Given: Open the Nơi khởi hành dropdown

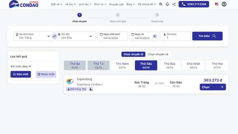Looking at the screenshot, I should click(33, 36).
